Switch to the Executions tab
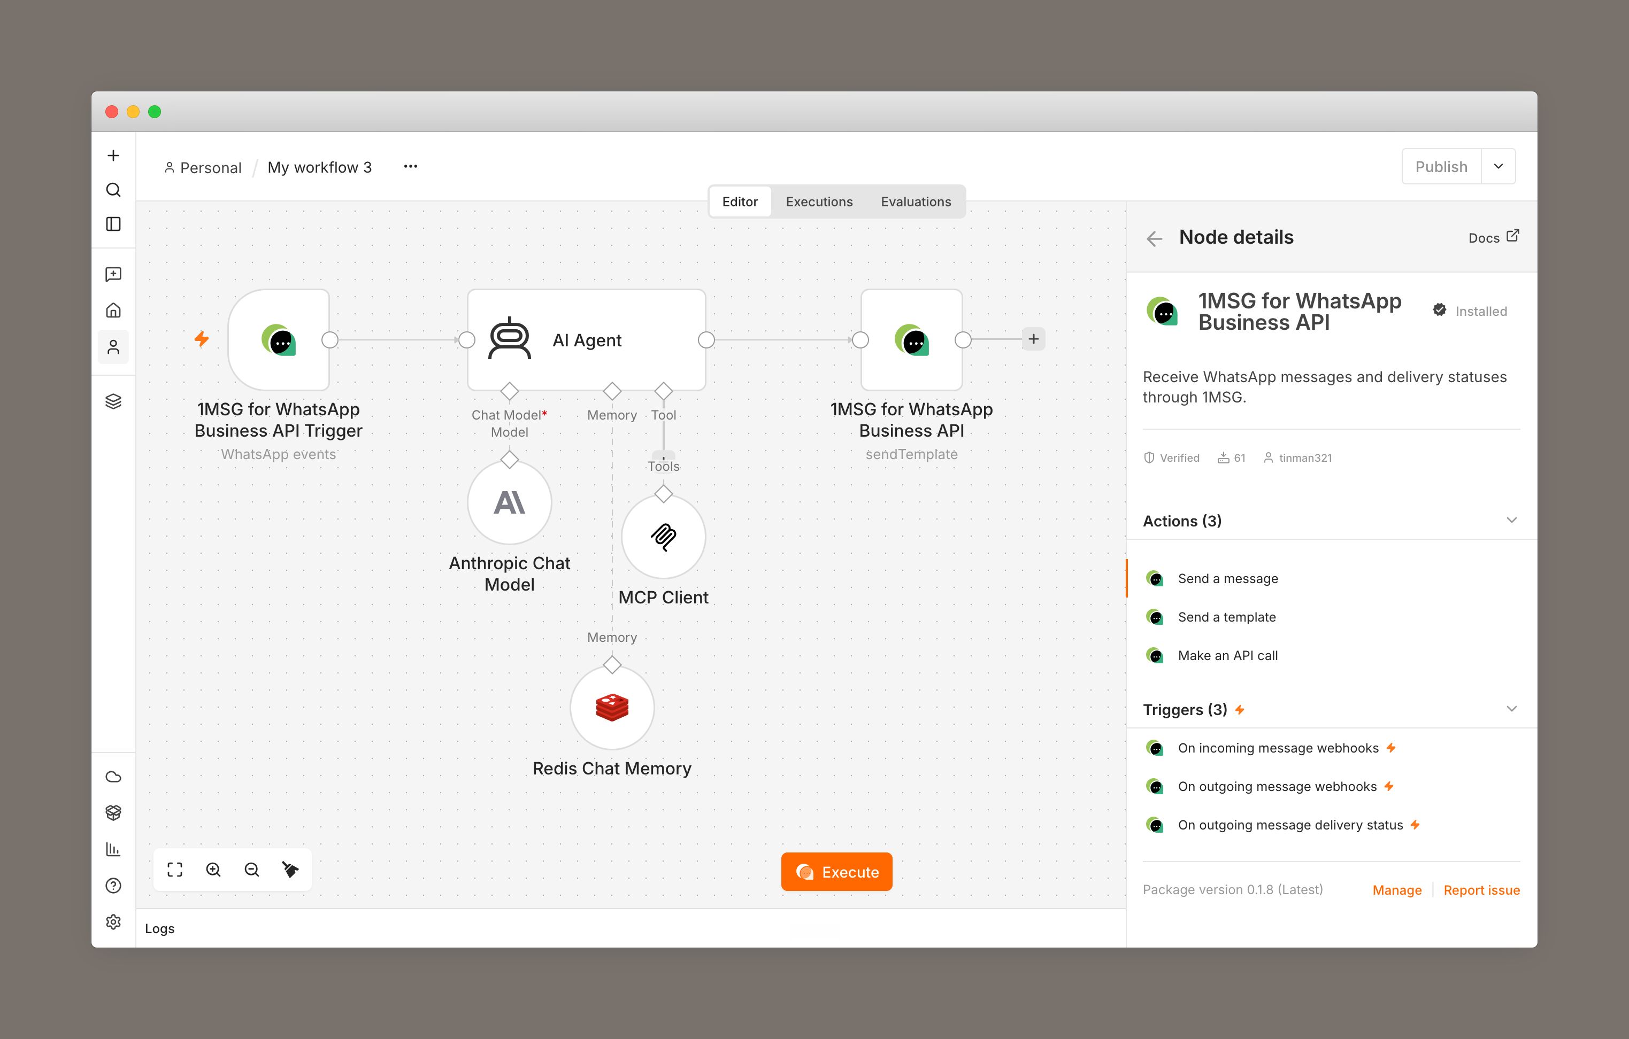This screenshot has height=1039, width=1629. pyautogui.click(x=819, y=201)
